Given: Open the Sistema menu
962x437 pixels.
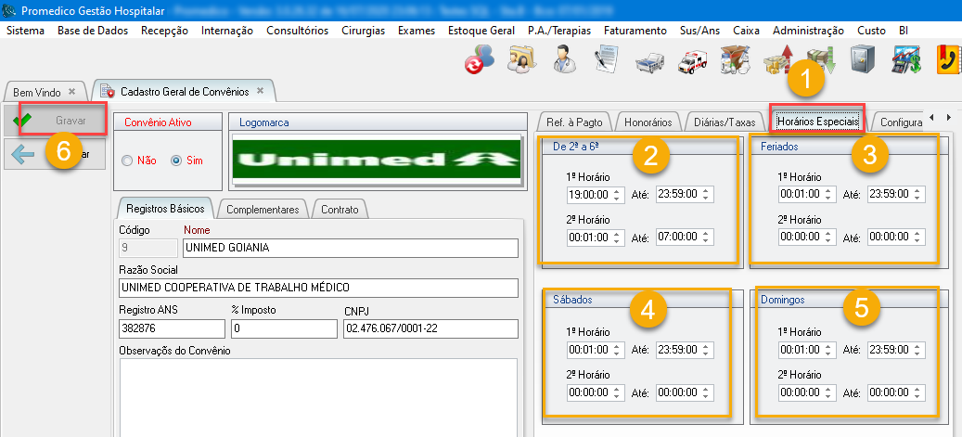Looking at the screenshot, I should coord(25,31).
